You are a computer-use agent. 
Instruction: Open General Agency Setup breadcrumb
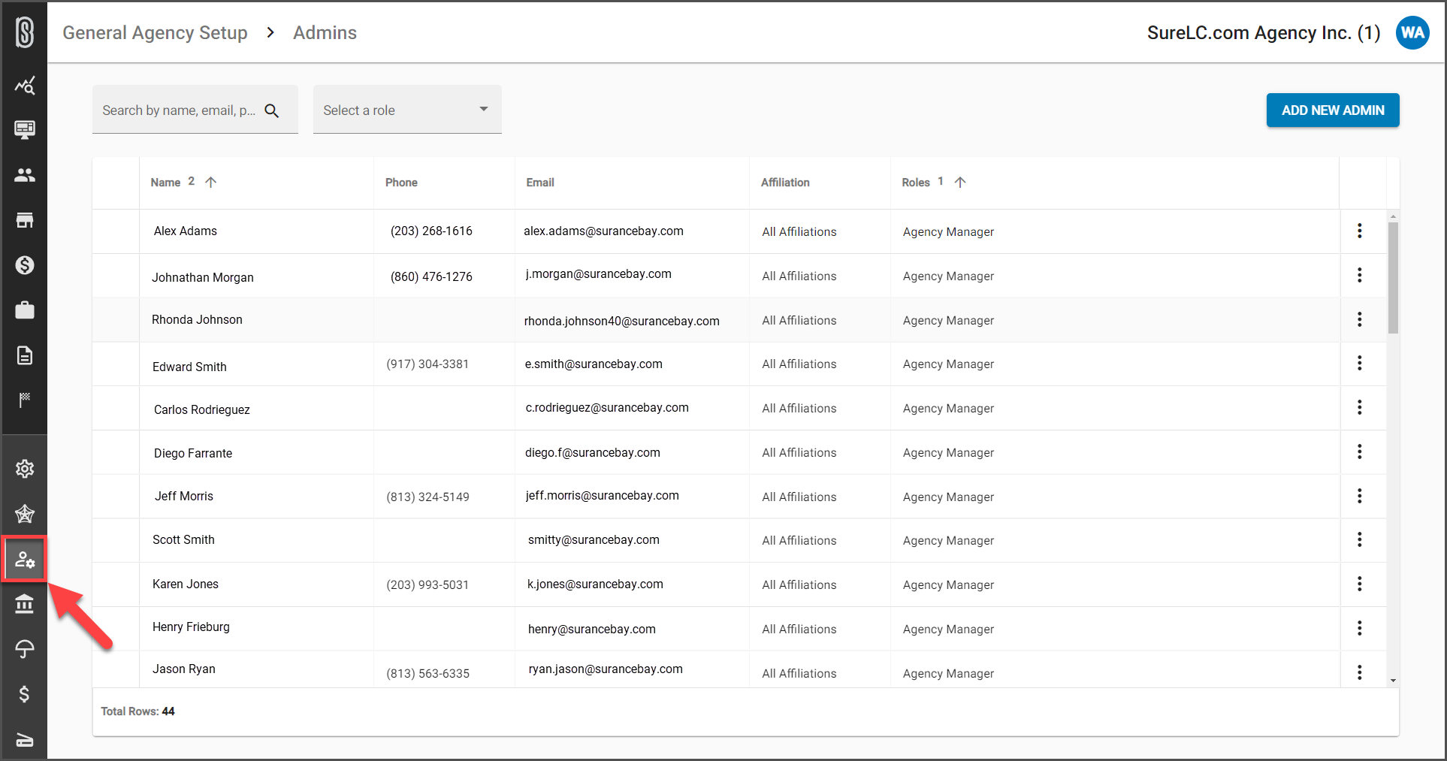[155, 32]
